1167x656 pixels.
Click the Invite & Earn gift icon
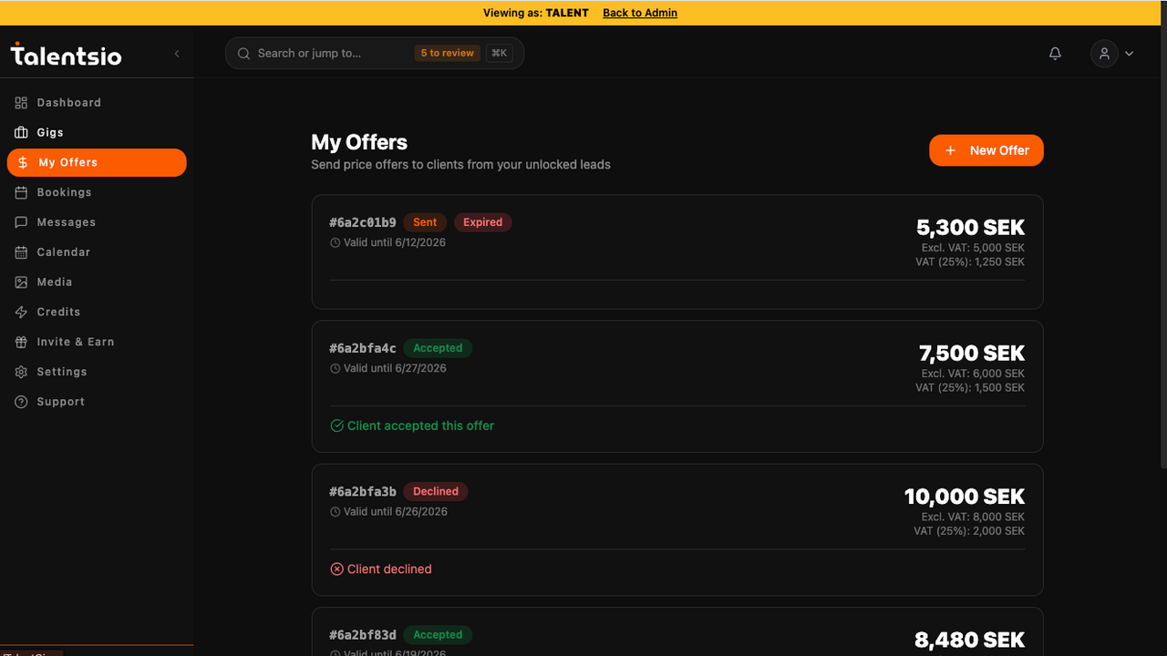[x=21, y=343]
